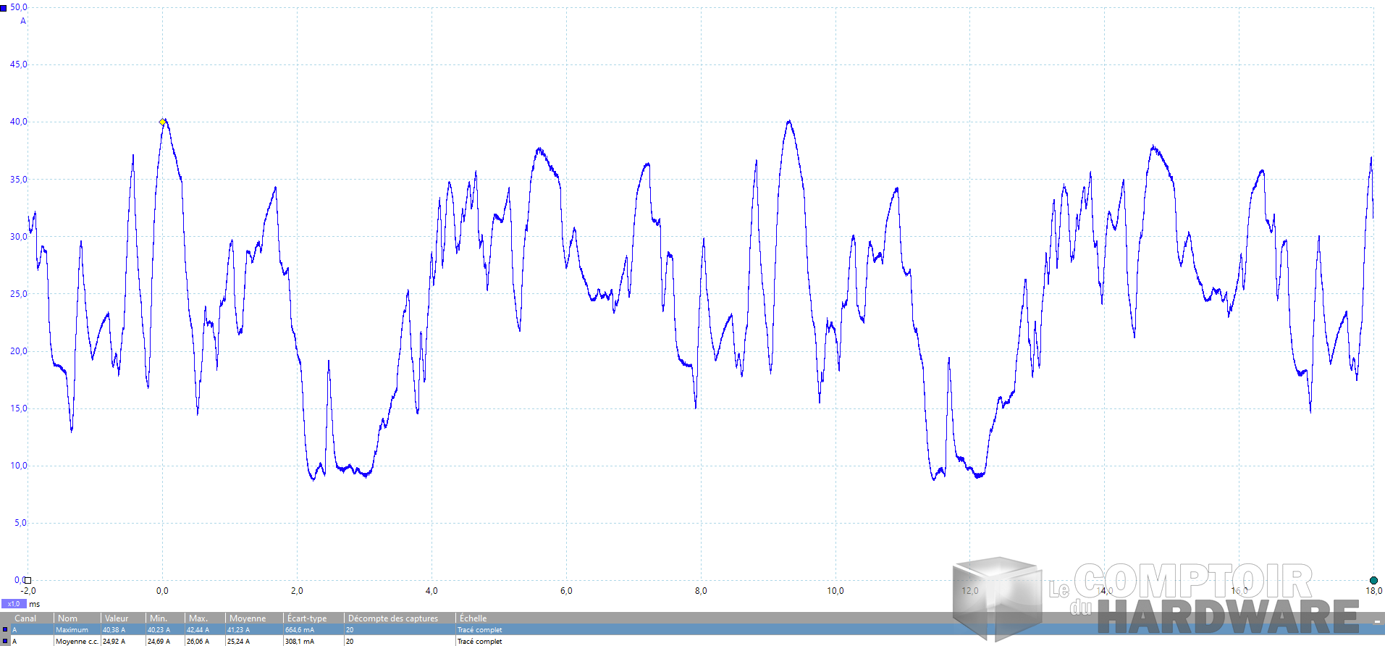
Task: Click the ms time unit label
Action: [35, 604]
